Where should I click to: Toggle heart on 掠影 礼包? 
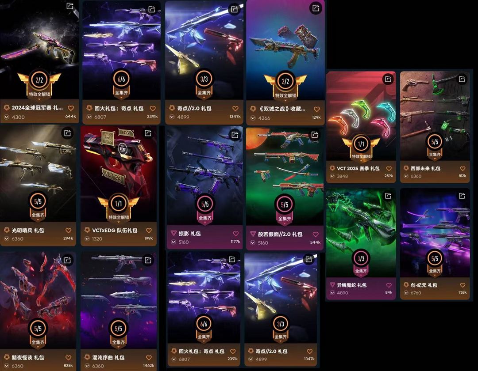coord(235,234)
